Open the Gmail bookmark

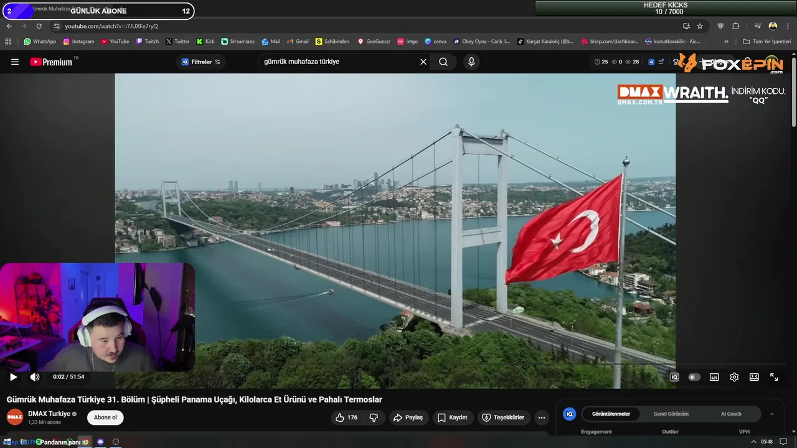[298, 42]
